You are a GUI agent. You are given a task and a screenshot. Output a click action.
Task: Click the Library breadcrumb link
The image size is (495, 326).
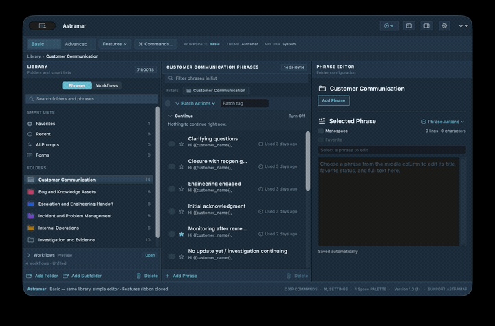[x=34, y=56]
